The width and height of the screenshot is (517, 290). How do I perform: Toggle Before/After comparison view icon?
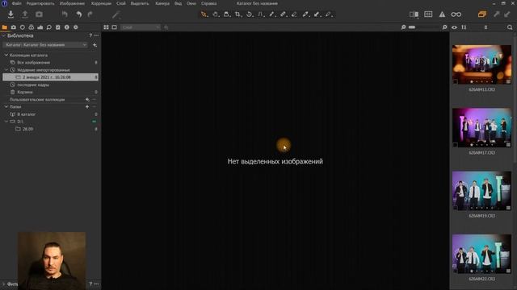(x=414, y=14)
